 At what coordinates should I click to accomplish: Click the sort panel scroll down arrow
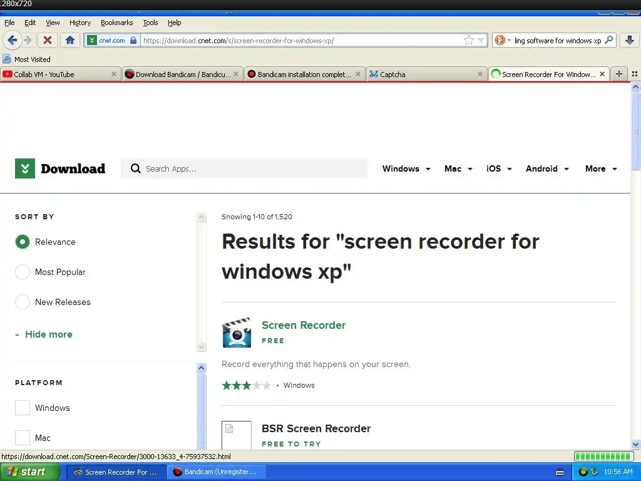click(201, 346)
